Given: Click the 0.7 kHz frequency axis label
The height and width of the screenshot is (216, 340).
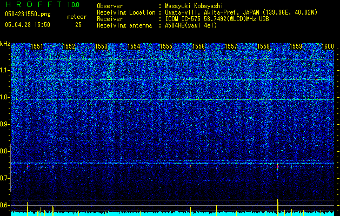Looking at the screenshot, I should pos(5,178).
